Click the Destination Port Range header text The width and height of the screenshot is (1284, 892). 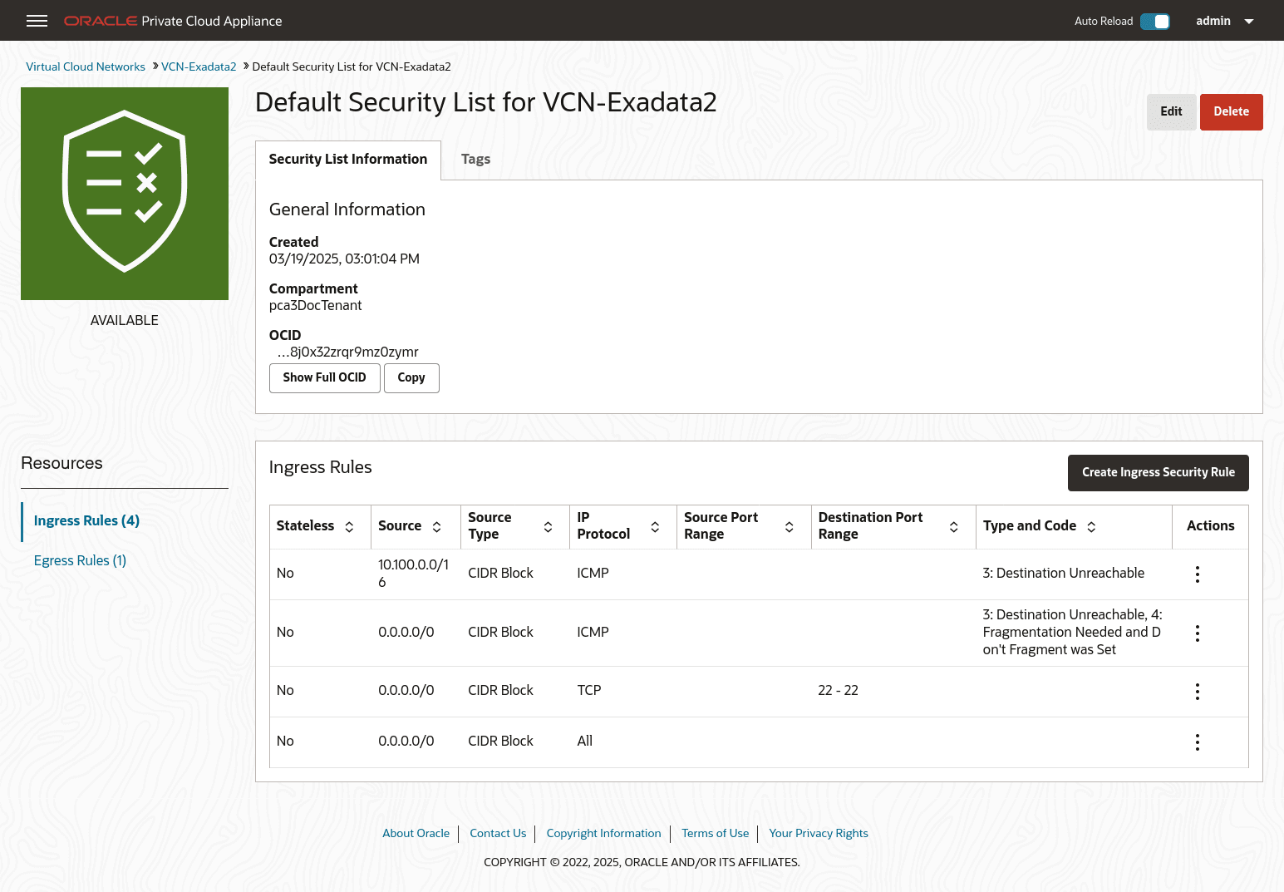[x=870, y=526]
